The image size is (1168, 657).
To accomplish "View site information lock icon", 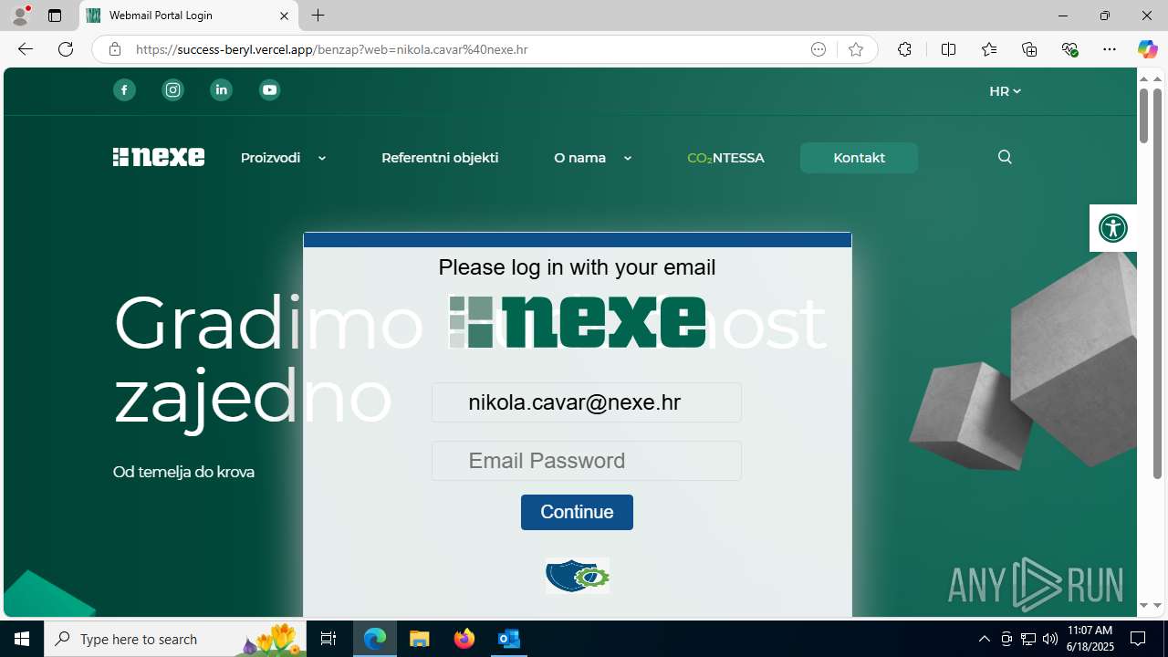I will click(114, 49).
